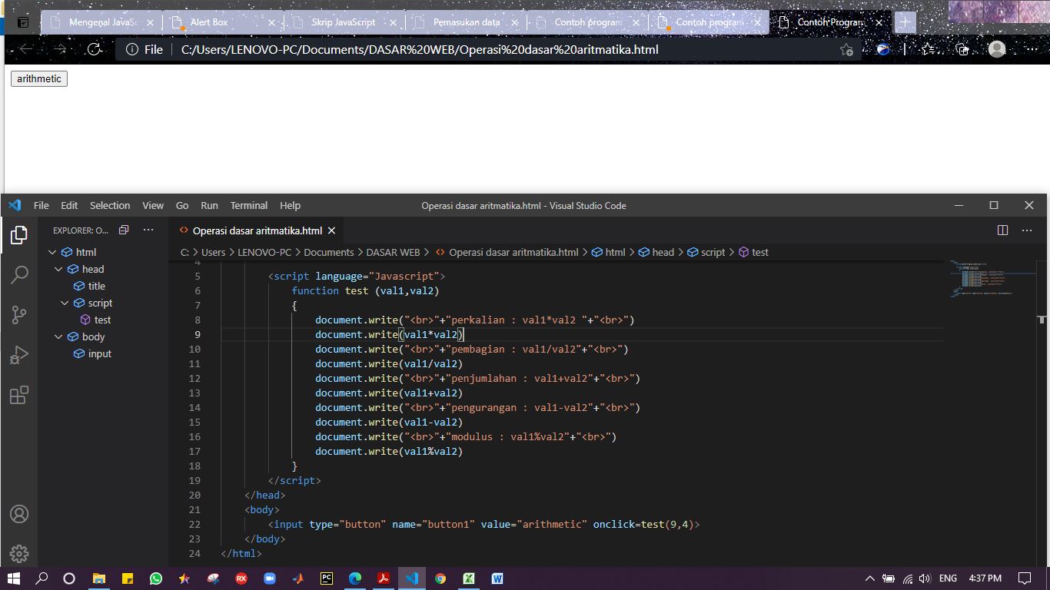Open the Run and Debug view
This screenshot has width=1050, height=590.
tap(19, 354)
